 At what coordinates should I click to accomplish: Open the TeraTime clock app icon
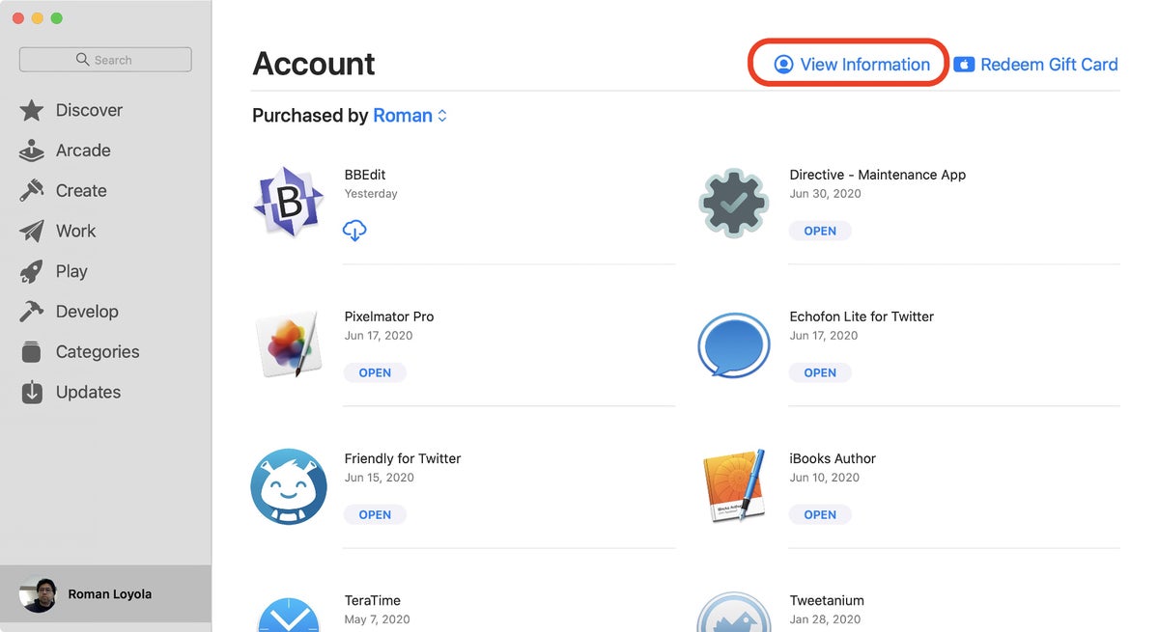click(288, 614)
